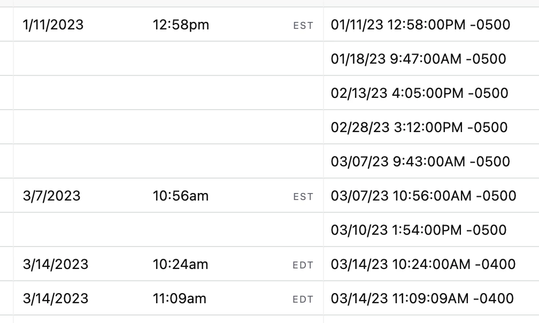Select the 03/07/23 9:43:00AM -0500 cell
This screenshot has height=323, width=539.
click(420, 161)
